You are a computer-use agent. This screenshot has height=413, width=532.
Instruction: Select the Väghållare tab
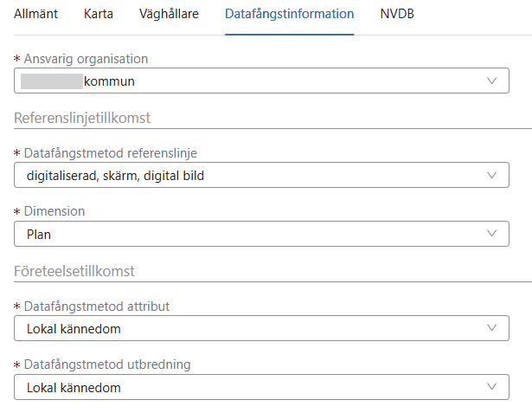coord(168,14)
